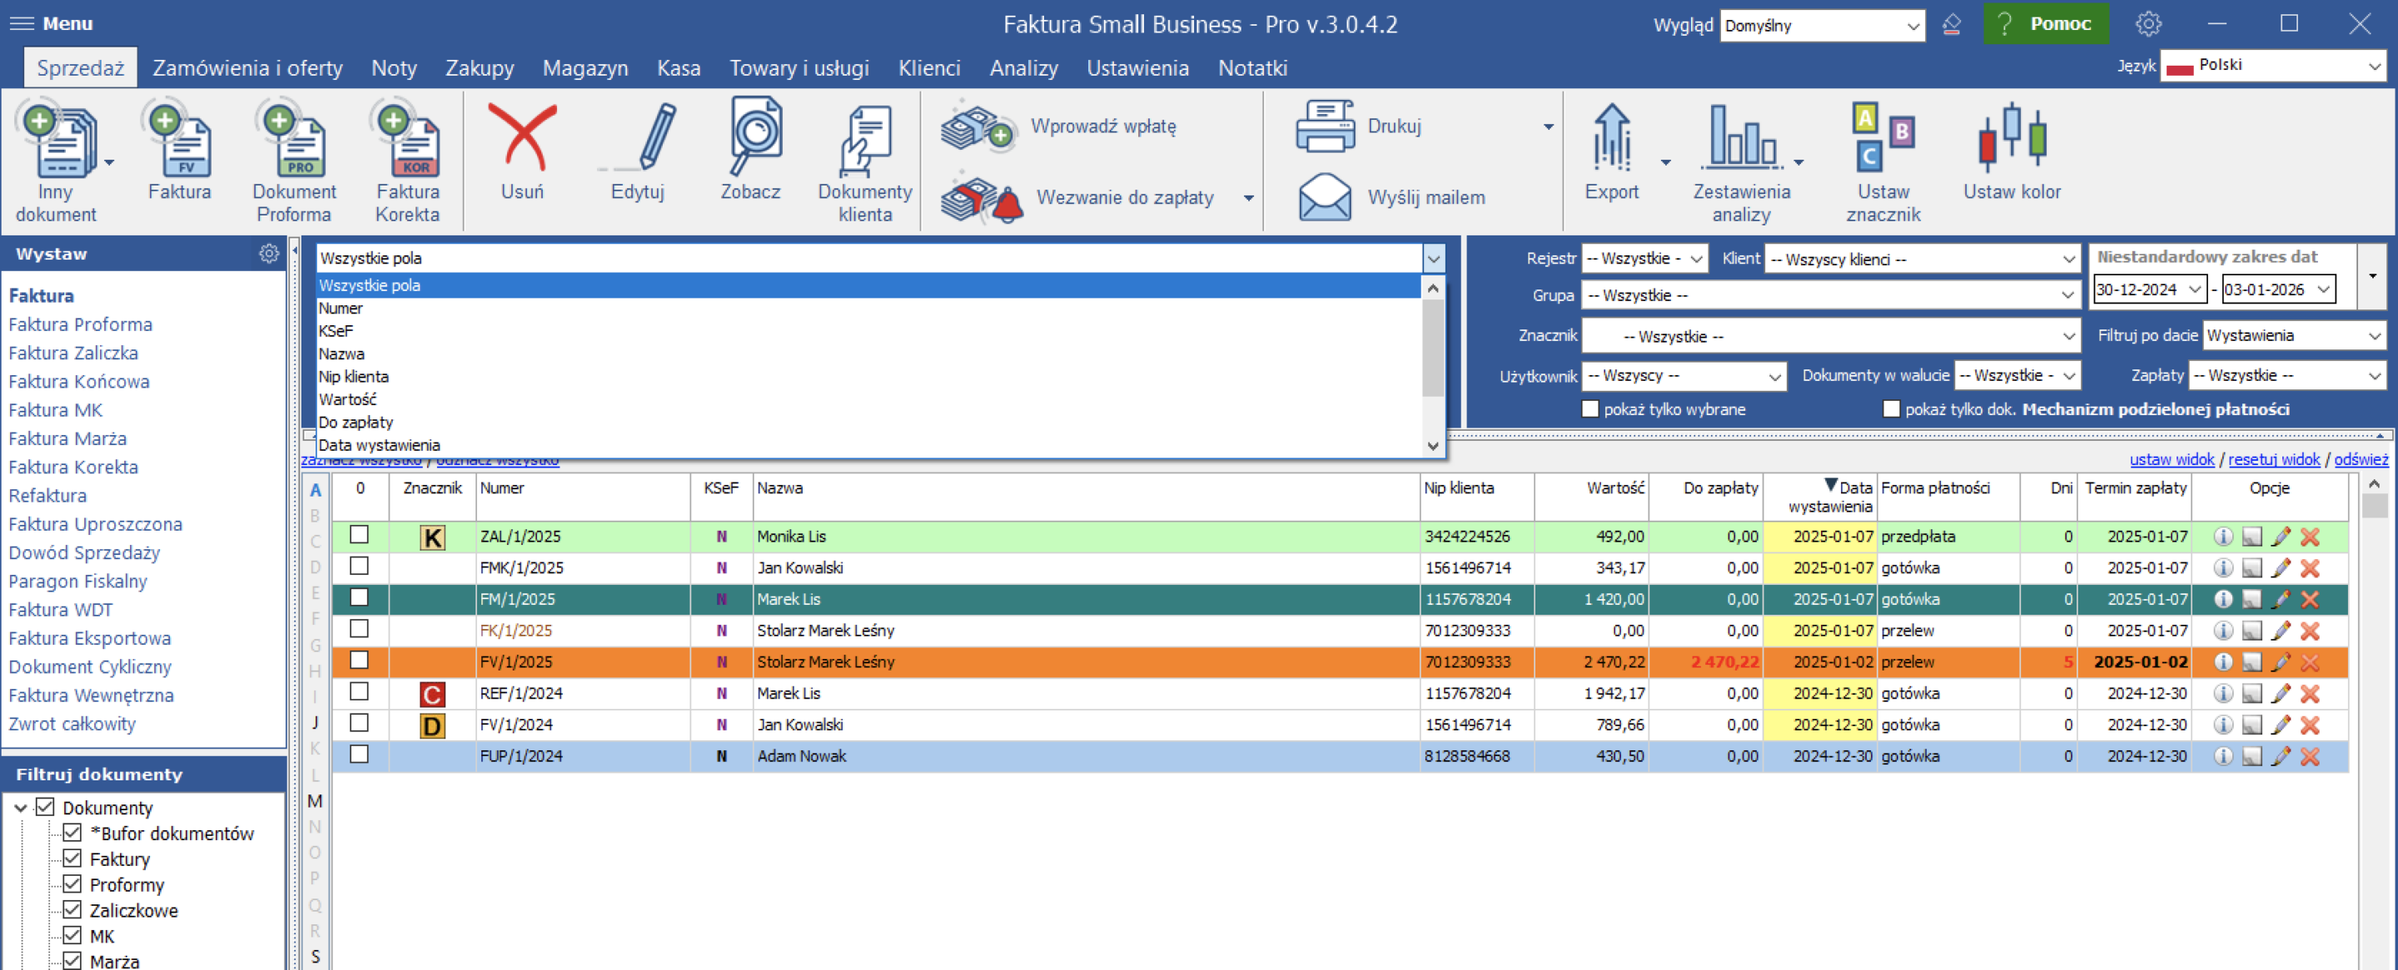Collapse the Dokumenty tree node

pyautogui.click(x=21, y=807)
